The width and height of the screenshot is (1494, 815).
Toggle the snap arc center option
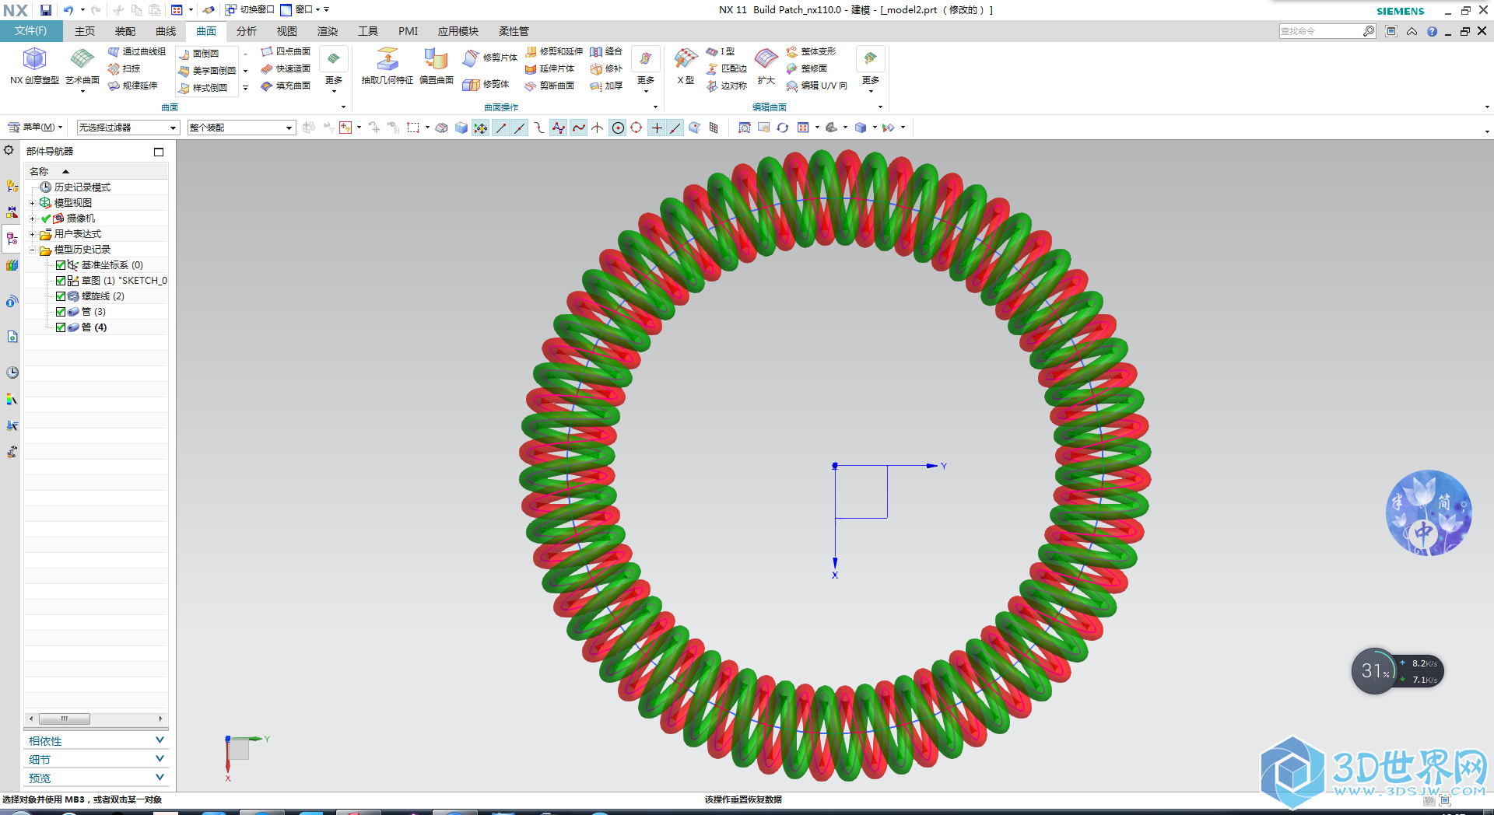click(x=618, y=128)
